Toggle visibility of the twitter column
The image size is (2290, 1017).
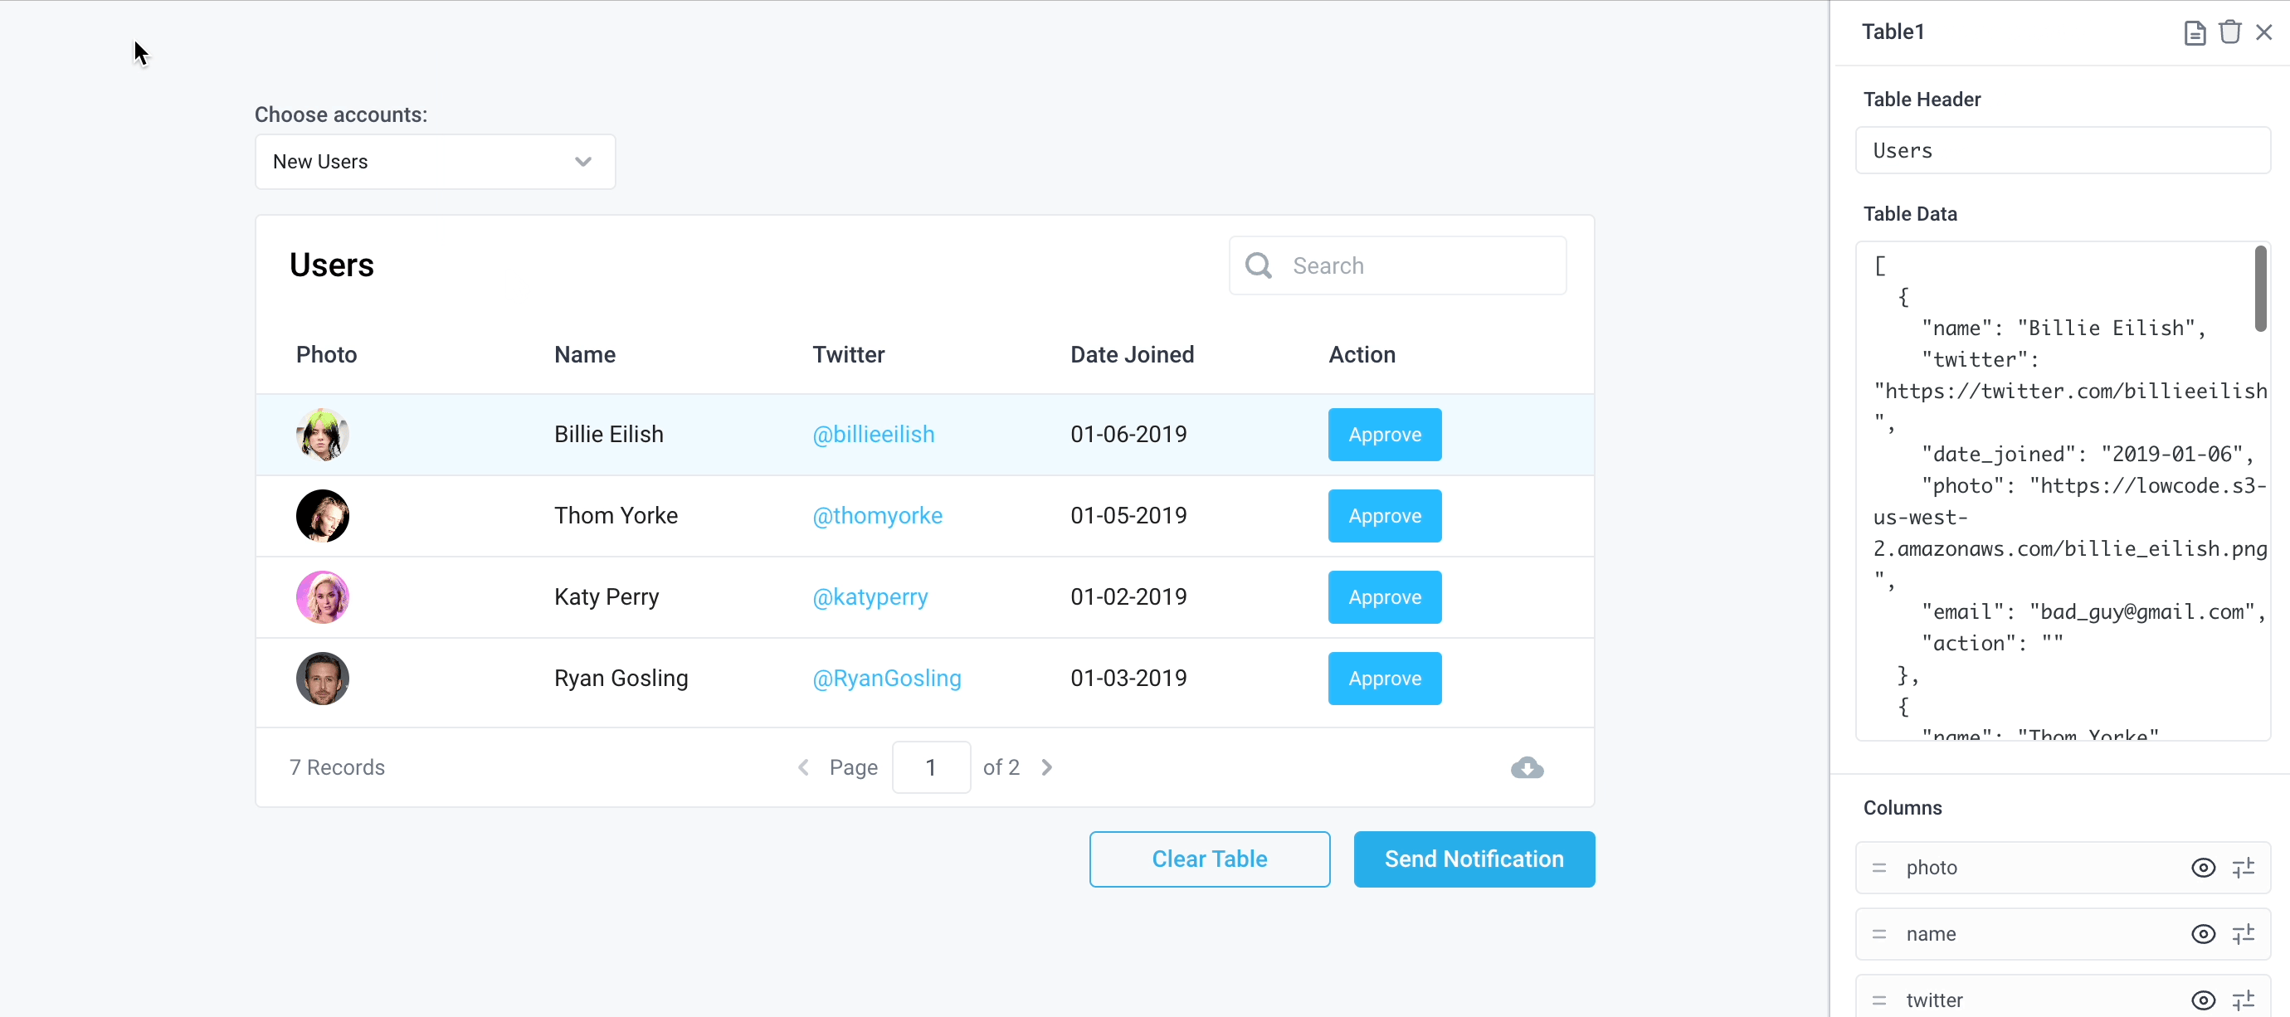tap(2203, 1000)
